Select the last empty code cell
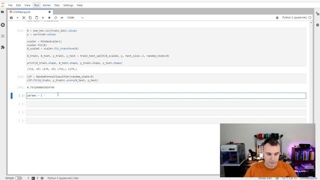This screenshot has height=180, width=320. click(166, 121)
